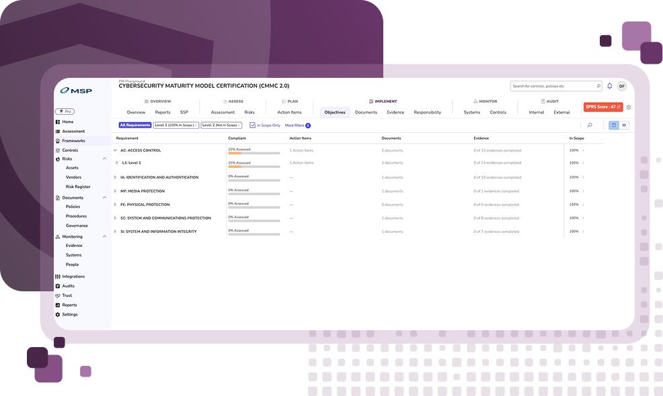The height and width of the screenshot is (396, 663).
Task: Go to Home in the sidebar
Action: click(67, 122)
